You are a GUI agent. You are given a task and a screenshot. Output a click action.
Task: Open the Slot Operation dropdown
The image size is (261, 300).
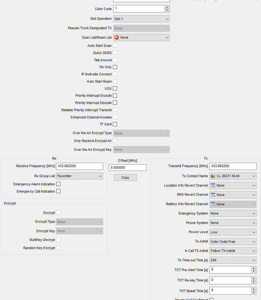point(142,19)
